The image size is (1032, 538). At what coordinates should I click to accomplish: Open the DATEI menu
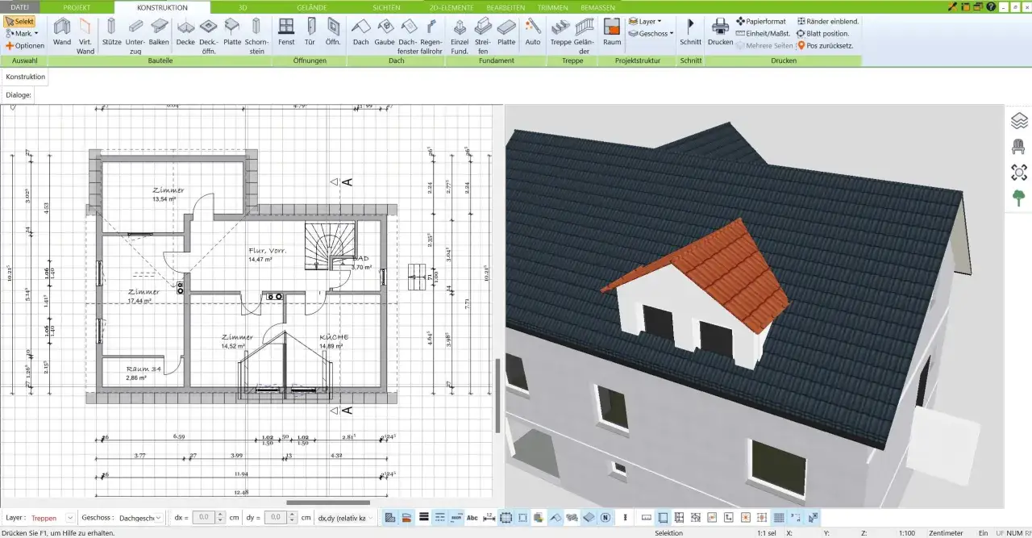coord(19,6)
